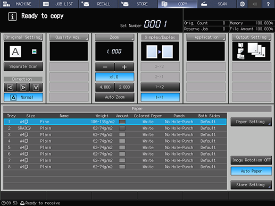The width and height of the screenshot is (275, 206).
Task: Toggle the Image Rotation OFF button
Action: tap(251, 160)
